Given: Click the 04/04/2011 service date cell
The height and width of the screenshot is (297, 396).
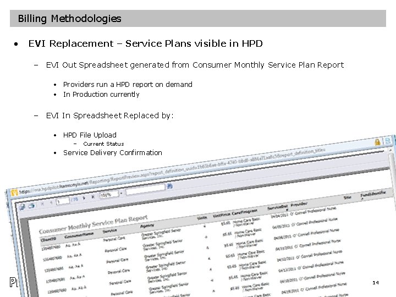Looking at the screenshot, I should (x=280, y=217).
